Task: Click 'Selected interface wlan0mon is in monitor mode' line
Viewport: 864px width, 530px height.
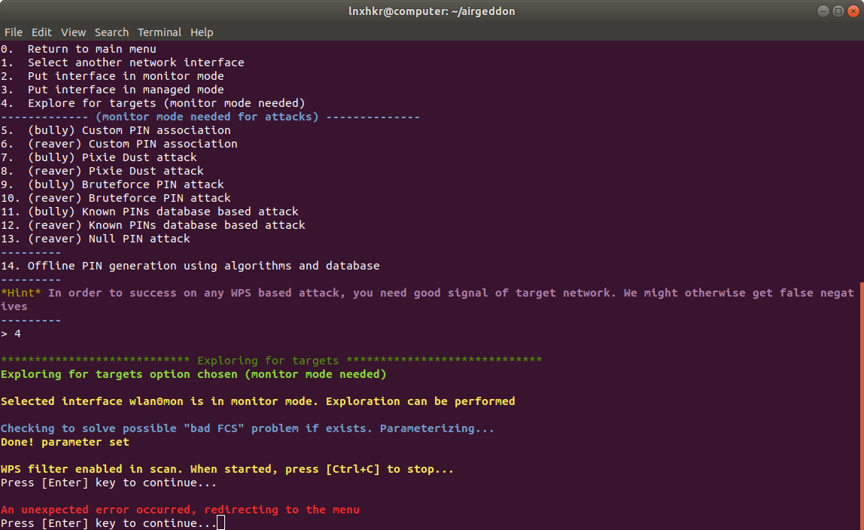Action: point(258,401)
